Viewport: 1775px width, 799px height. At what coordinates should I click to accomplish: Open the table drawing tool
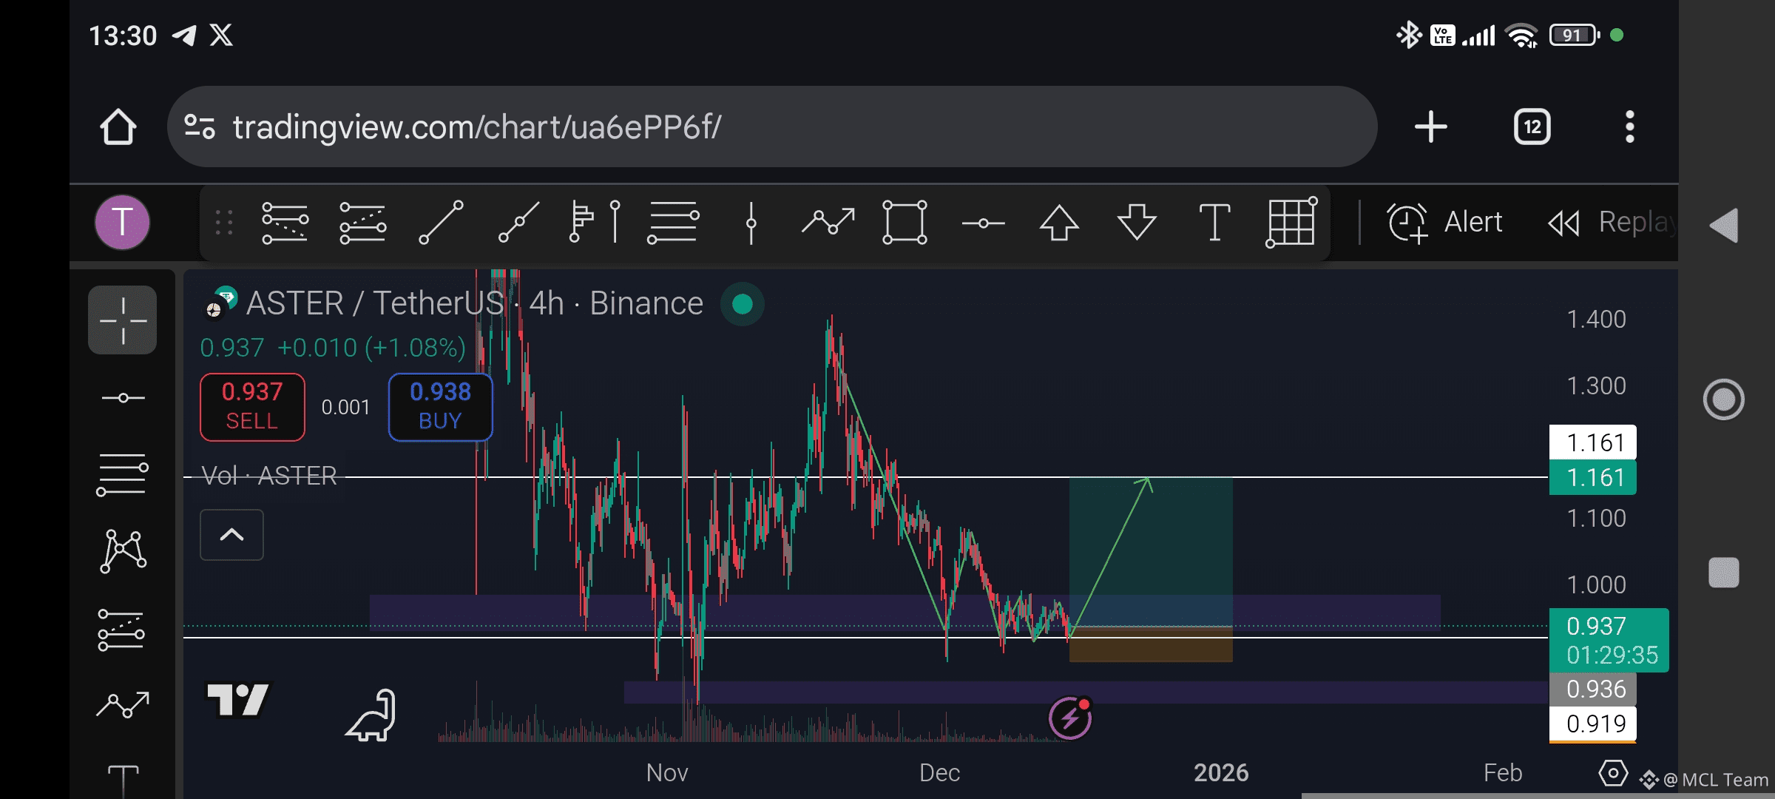coord(1291,222)
